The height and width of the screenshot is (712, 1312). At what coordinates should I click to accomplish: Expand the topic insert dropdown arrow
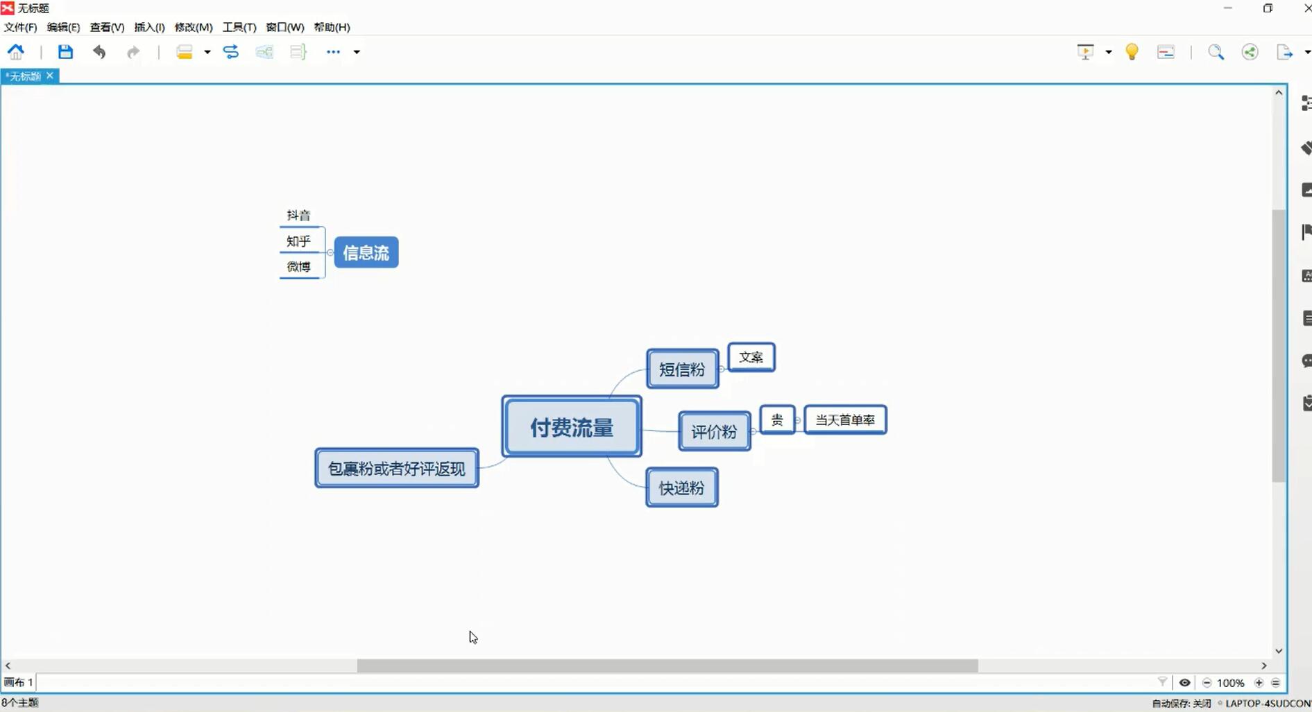tap(207, 52)
